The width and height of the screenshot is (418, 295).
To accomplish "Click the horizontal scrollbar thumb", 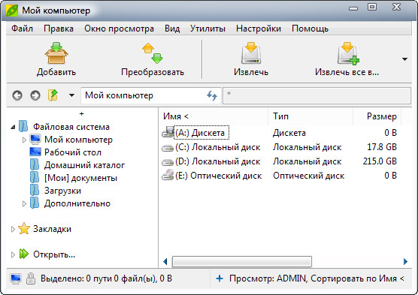I will point(242,261).
